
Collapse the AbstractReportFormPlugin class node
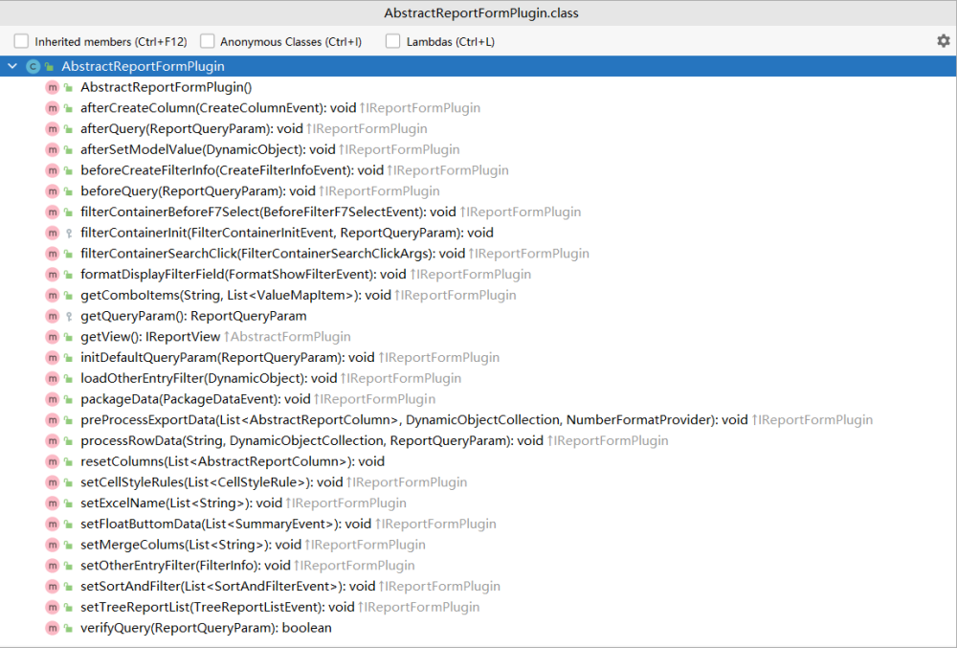(12, 66)
